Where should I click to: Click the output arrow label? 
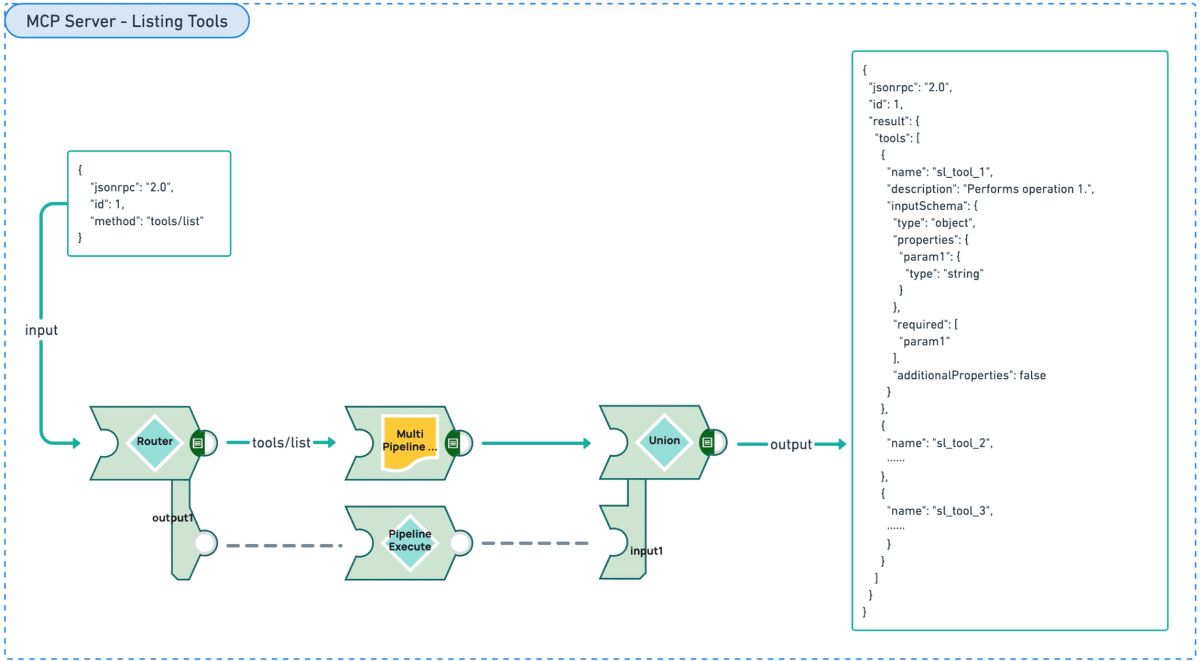(x=790, y=444)
